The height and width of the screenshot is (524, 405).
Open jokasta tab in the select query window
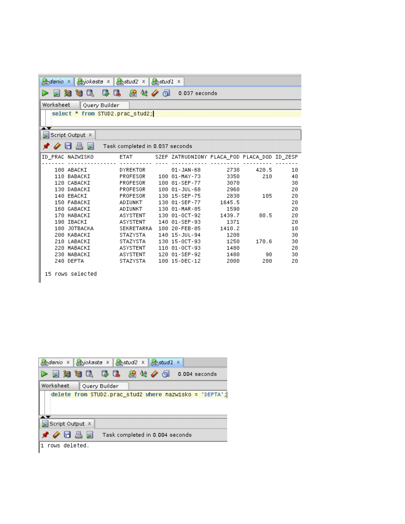[x=90, y=82]
